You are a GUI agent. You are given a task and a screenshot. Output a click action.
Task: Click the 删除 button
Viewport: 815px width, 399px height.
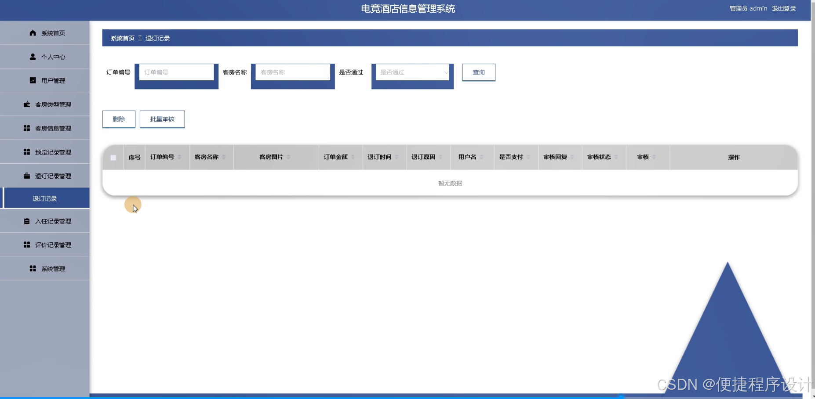click(119, 119)
